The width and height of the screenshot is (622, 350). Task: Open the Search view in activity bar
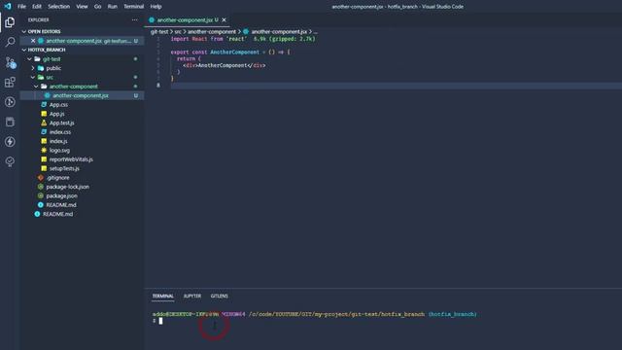tap(10, 42)
